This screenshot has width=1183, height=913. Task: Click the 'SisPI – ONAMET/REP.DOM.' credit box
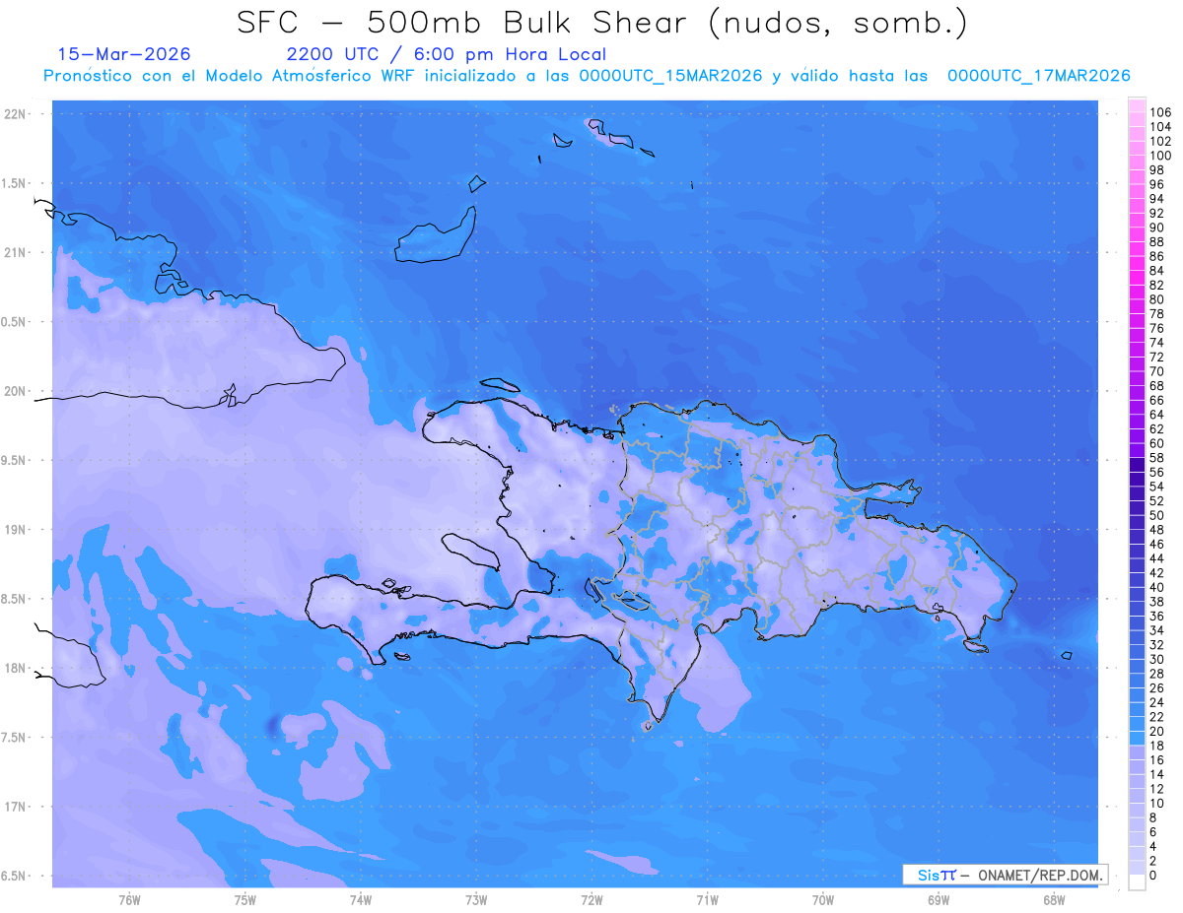click(x=1006, y=875)
